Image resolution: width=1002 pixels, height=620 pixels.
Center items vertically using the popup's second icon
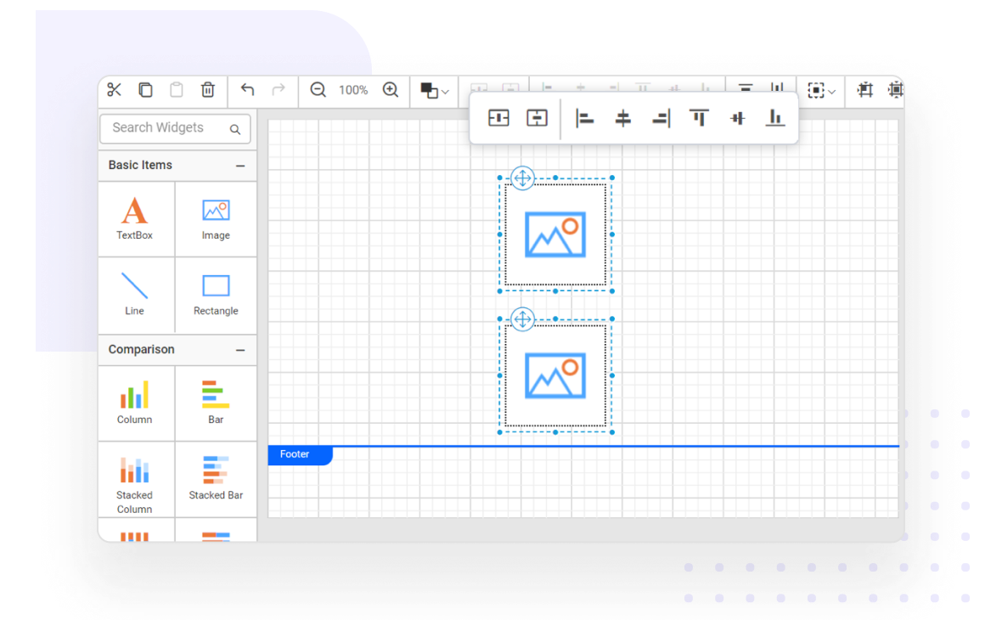point(537,118)
